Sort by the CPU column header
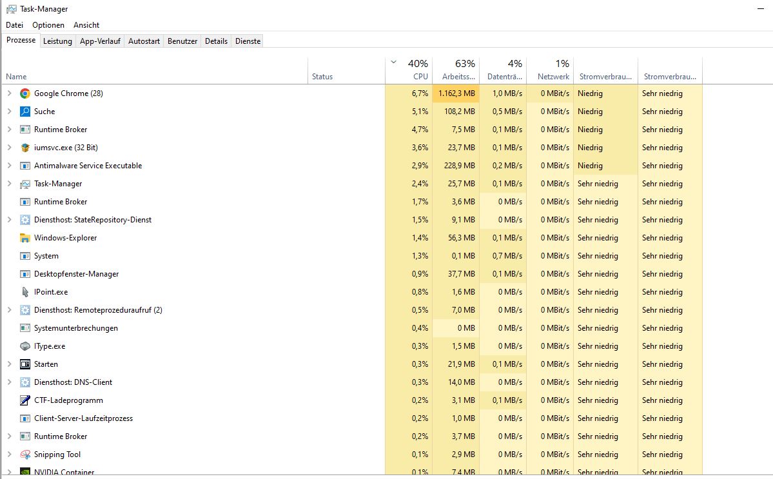This screenshot has width=773, height=479. (x=409, y=70)
